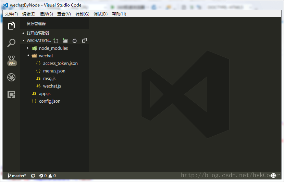Click the JSON icon of access_token.json

click(38, 63)
